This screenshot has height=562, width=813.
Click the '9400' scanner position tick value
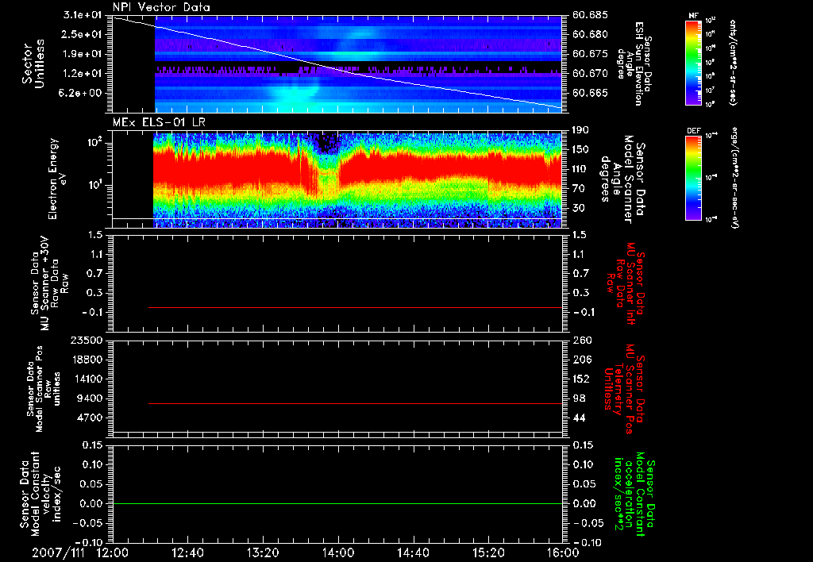click(x=91, y=398)
